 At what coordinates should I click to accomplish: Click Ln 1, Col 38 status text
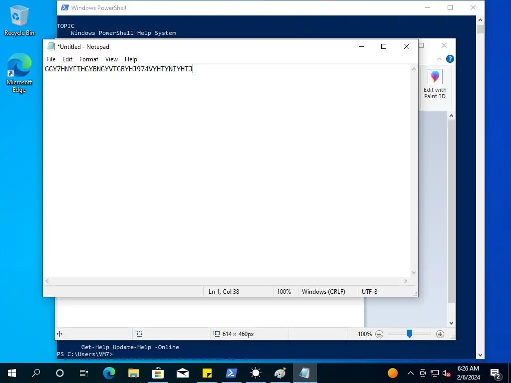click(224, 291)
